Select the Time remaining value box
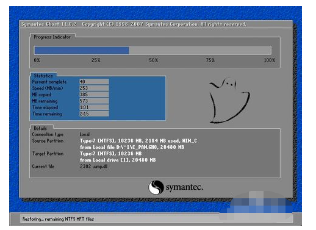The width and height of the screenshot is (316, 230). tap(94, 113)
